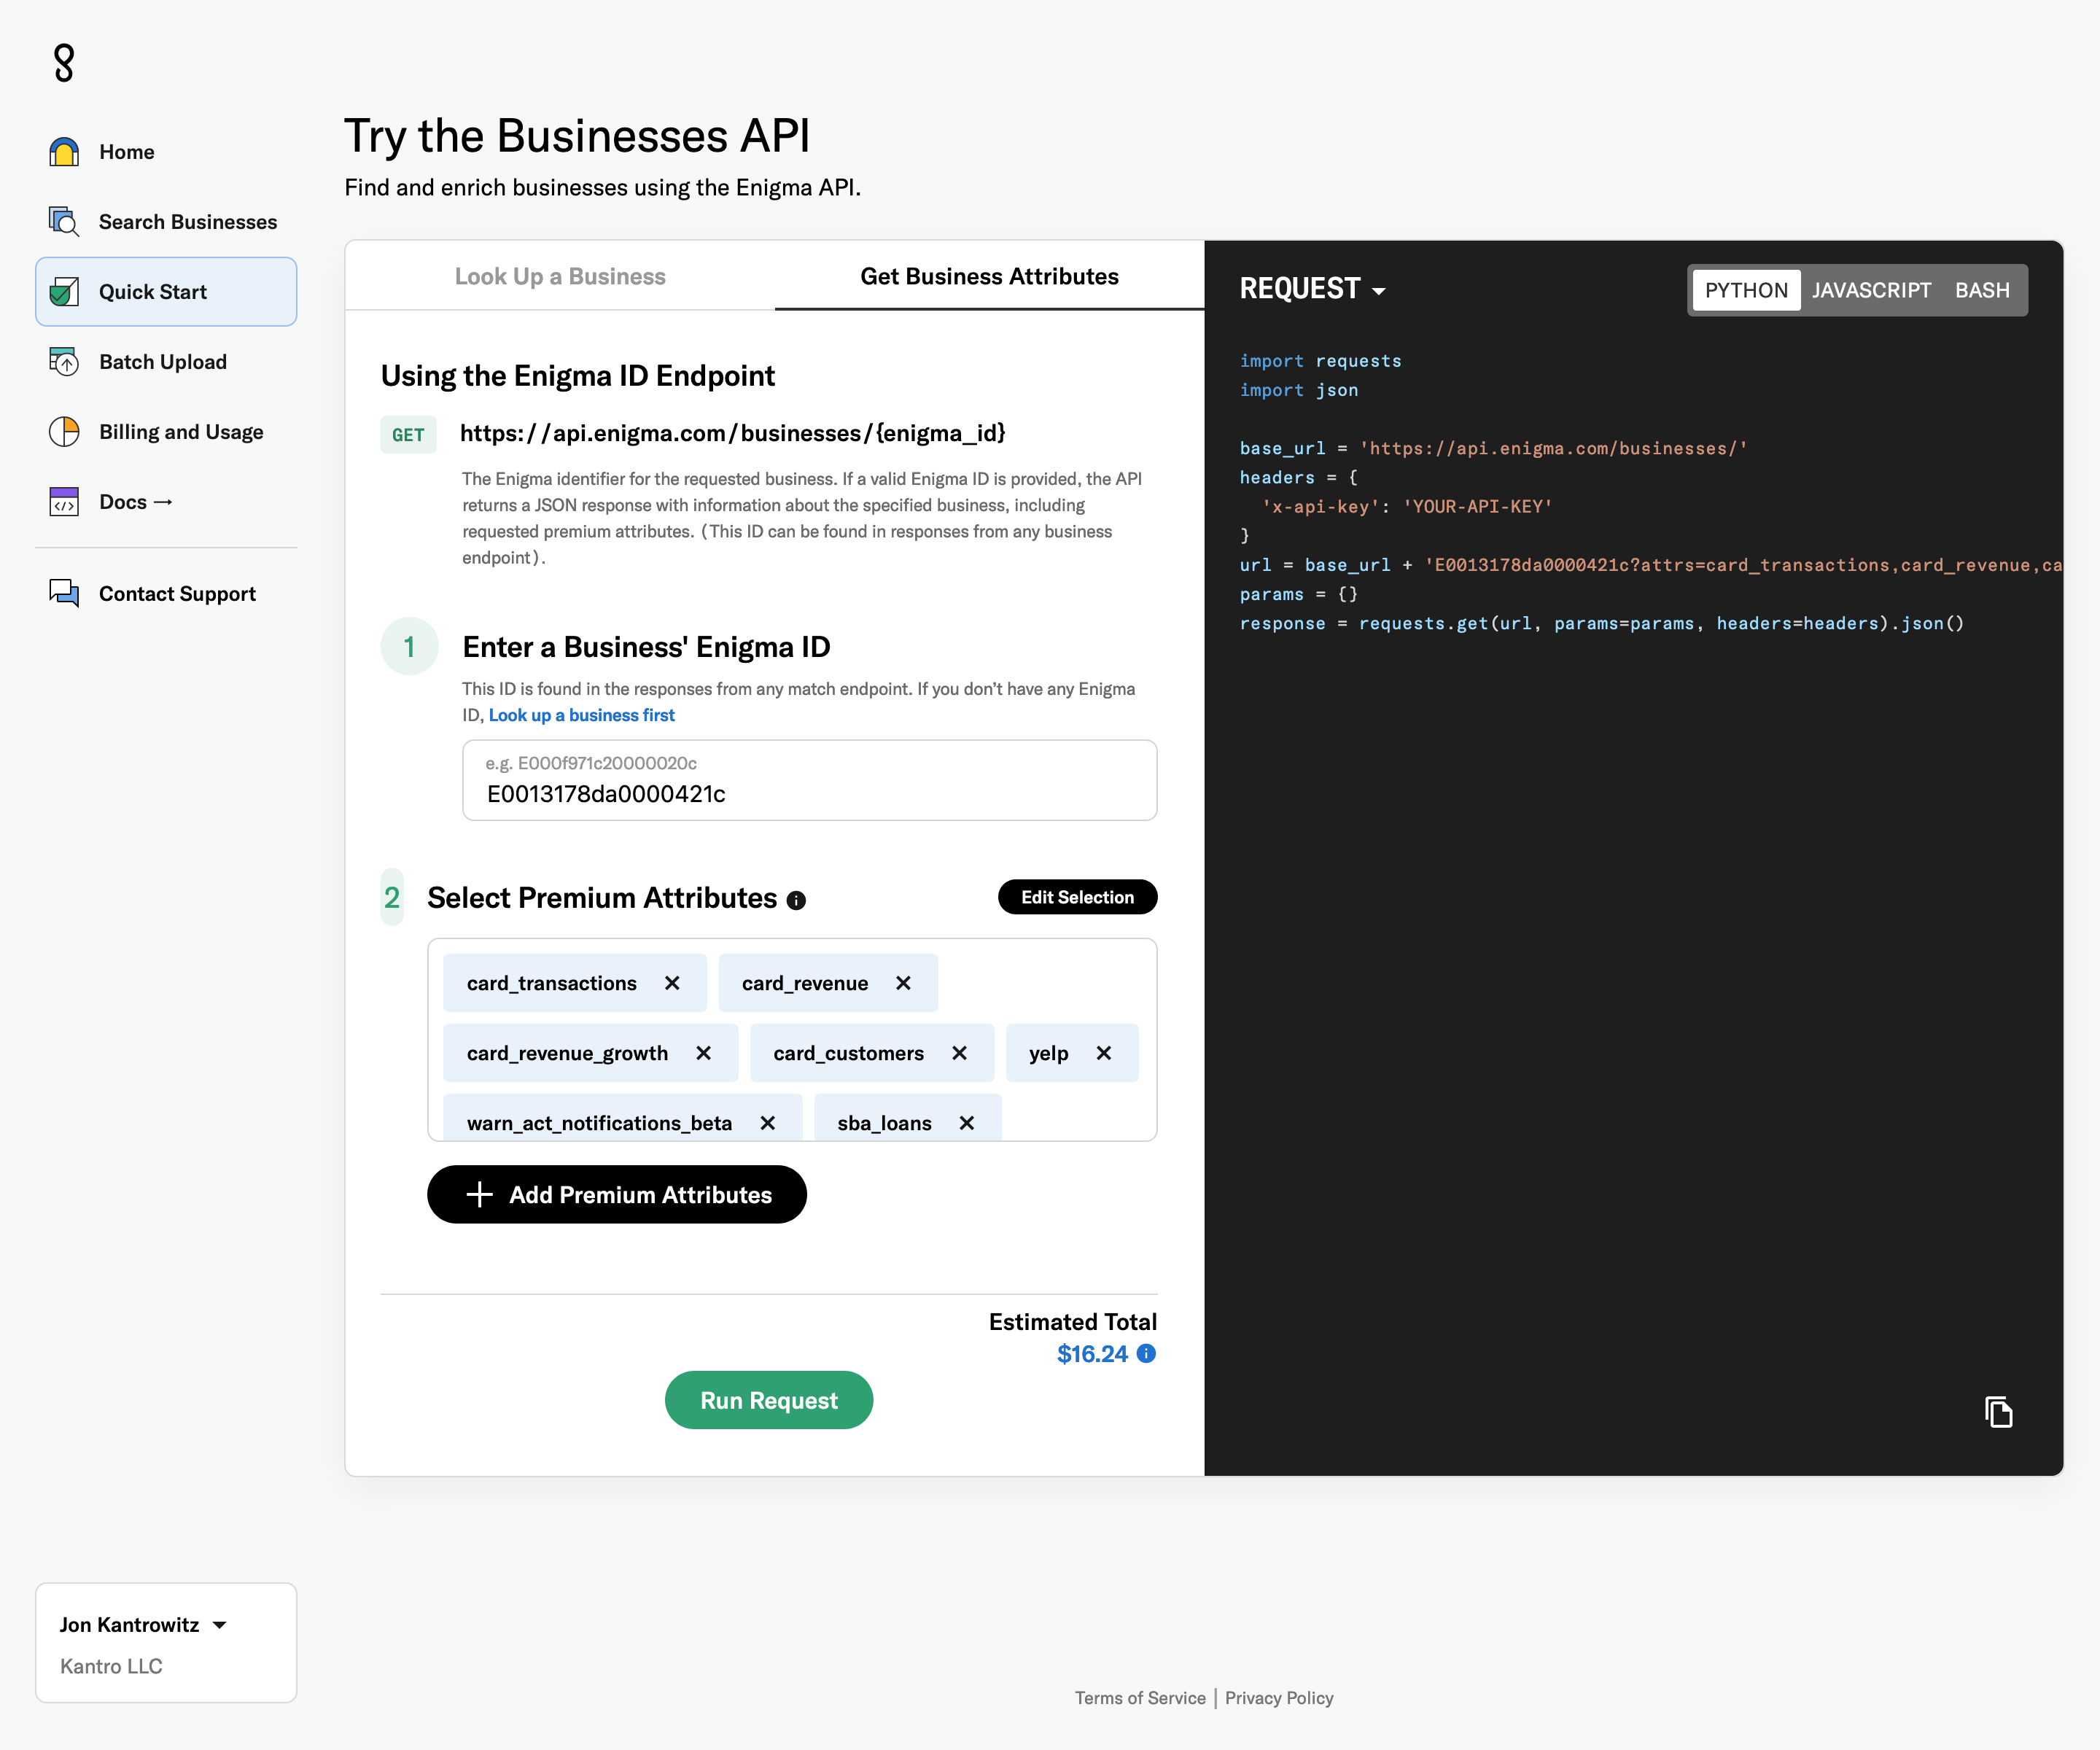Click Add Premium Attributes button
This screenshot has width=2100, height=1750.
click(616, 1194)
